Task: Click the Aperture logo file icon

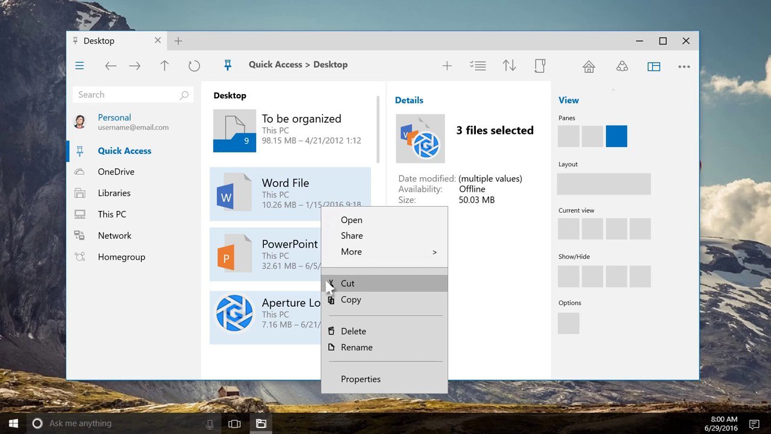Action: [x=234, y=313]
